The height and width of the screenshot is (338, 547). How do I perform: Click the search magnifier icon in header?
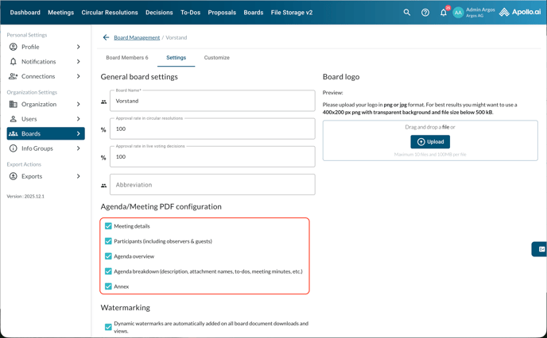pos(407,13)
